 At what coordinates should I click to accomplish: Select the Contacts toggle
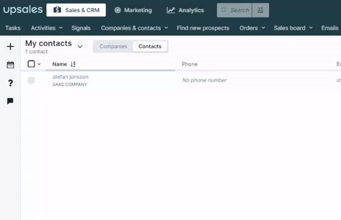point(150,47)
